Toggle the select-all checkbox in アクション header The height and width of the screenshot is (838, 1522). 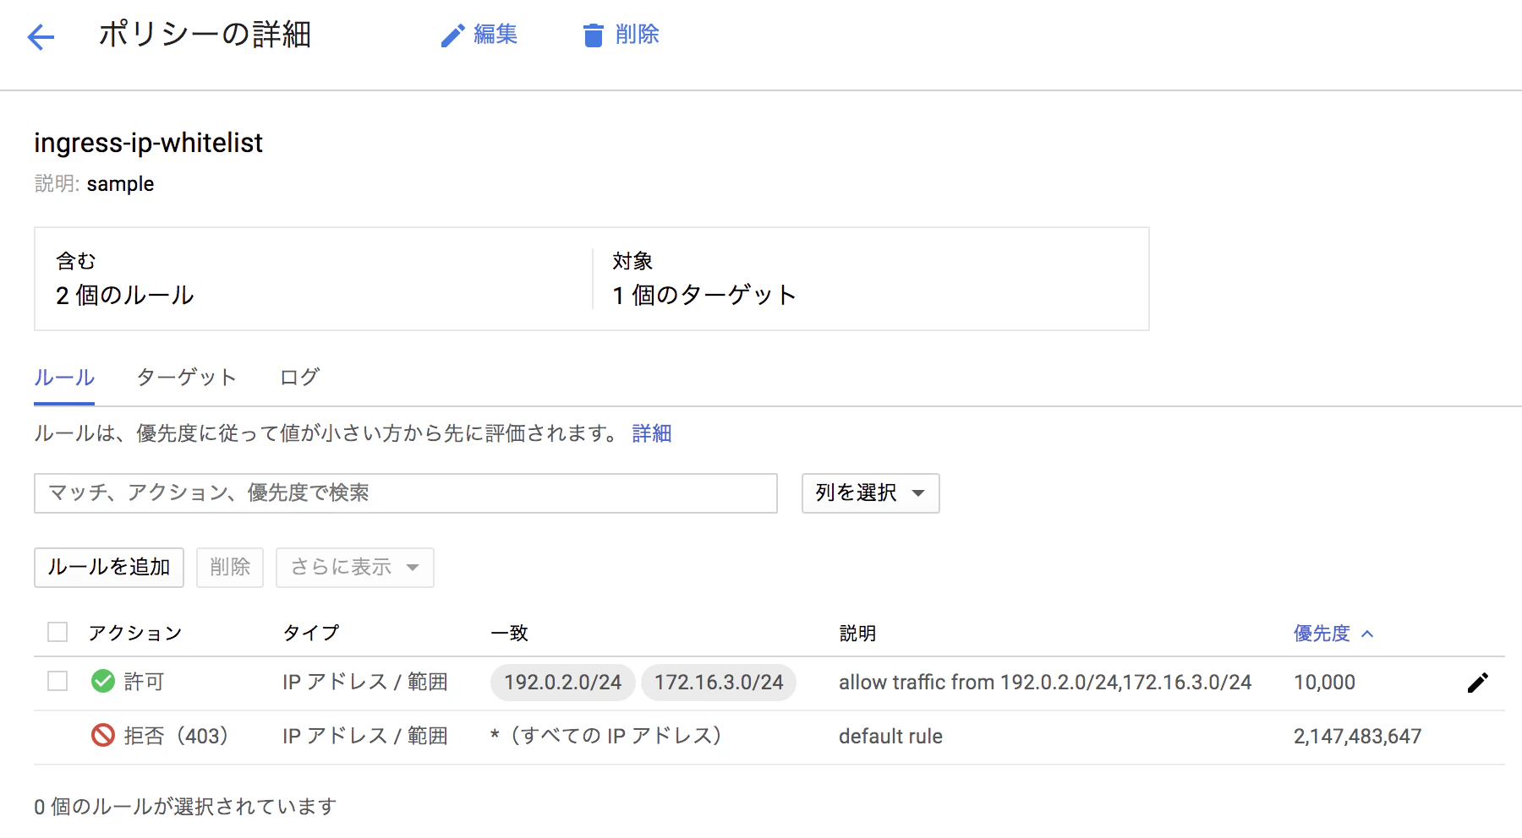57,632
